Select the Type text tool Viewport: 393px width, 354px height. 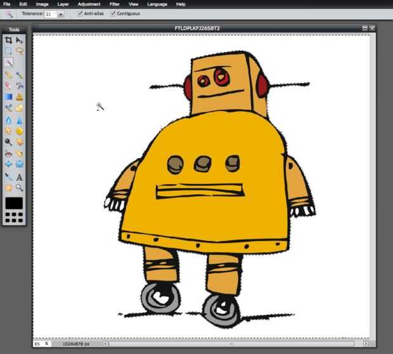tap(19, 177)
